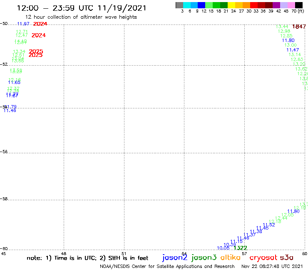Click wave height value '12.05'
308x270 pixels.
pyautogui.click(x=287, y=215)
